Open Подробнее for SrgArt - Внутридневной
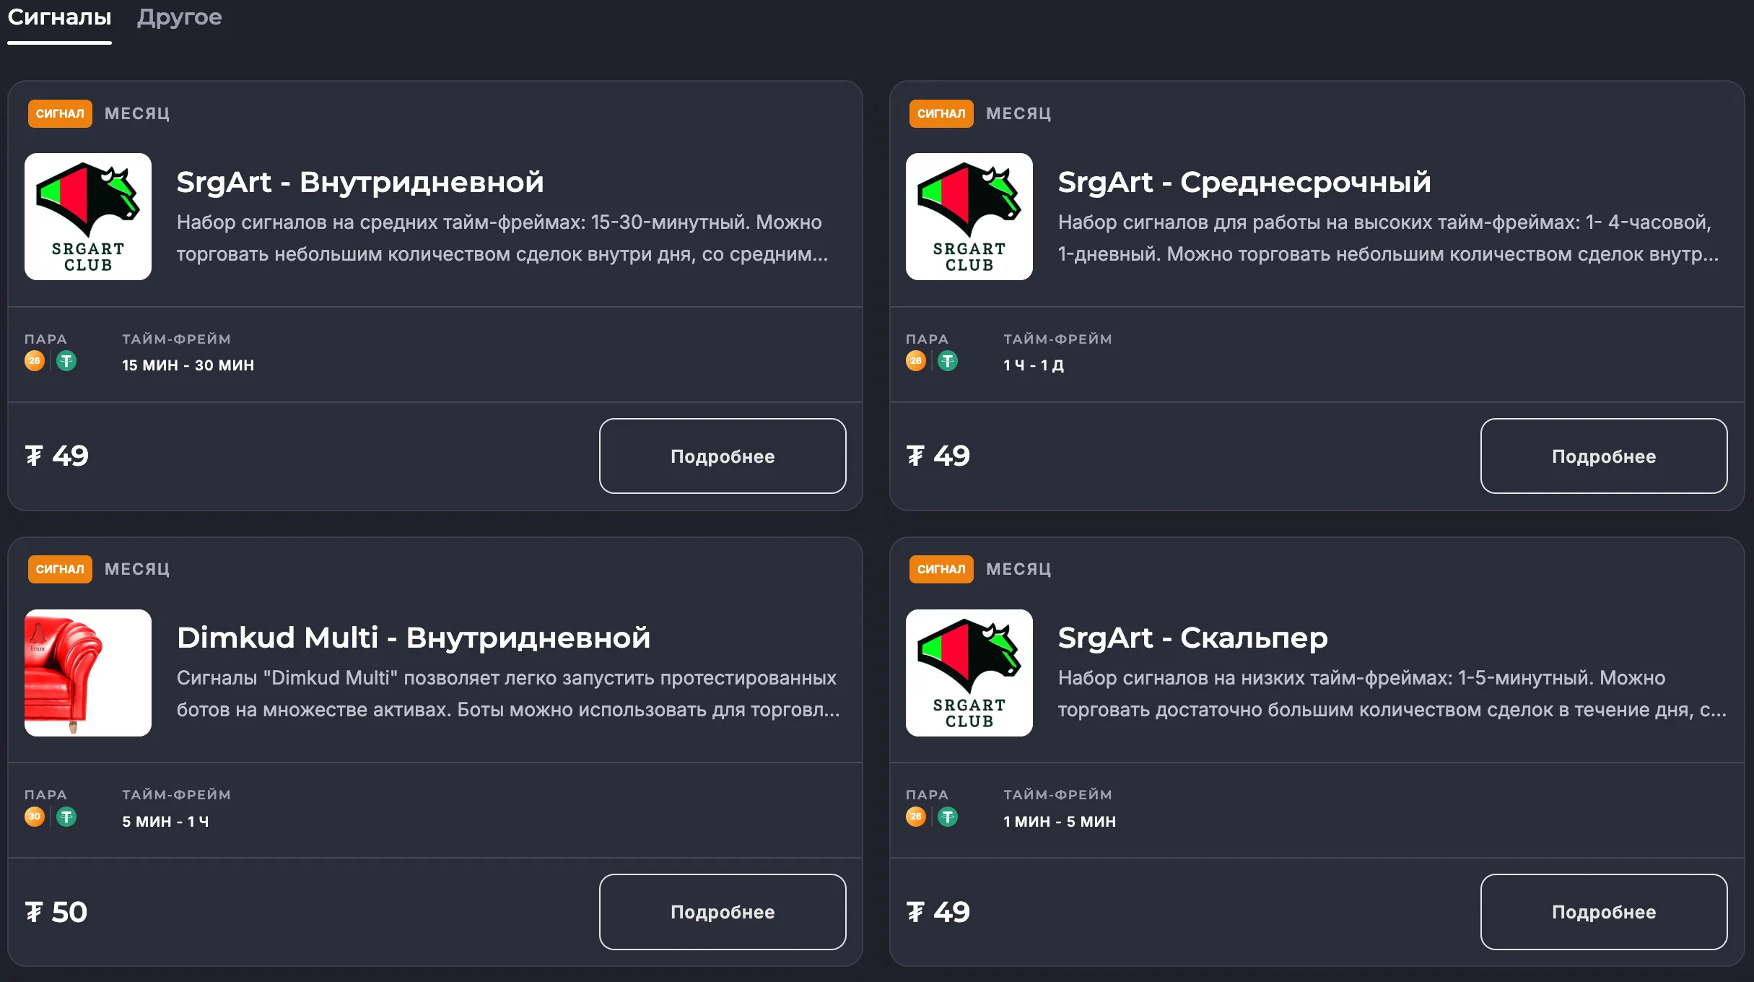 tap(722, 456)
